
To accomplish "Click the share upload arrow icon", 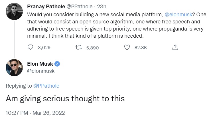I will tap(175, 48).
